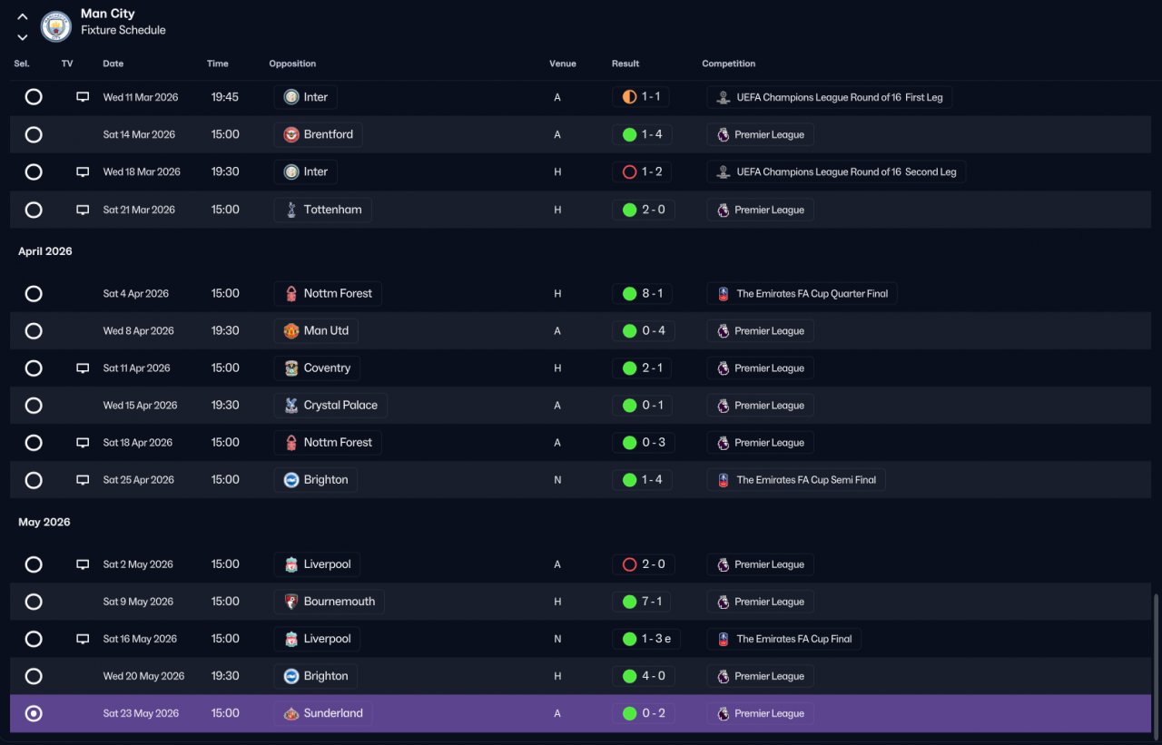The width and height of the screenshot is (1162, 745).
Task: Click the Man Utd club badge
Action: click(x=290, y=331)
